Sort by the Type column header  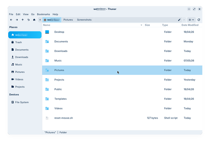pos(171,25)
